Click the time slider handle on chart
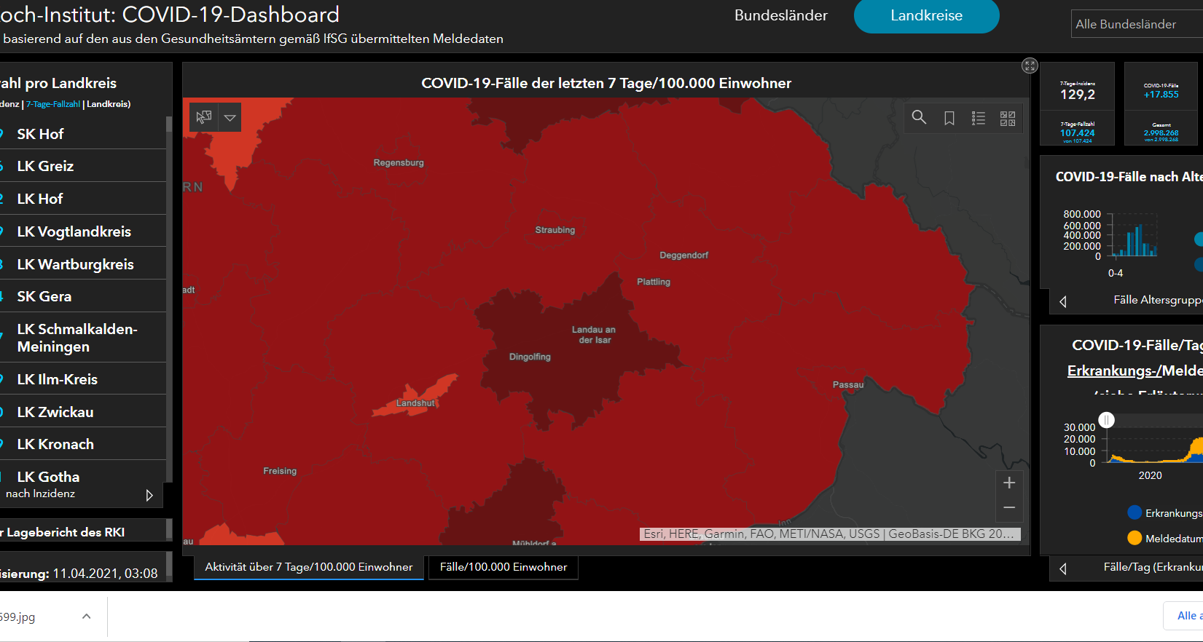Viewport: 1203px width, 642px height. (1107, 420)
